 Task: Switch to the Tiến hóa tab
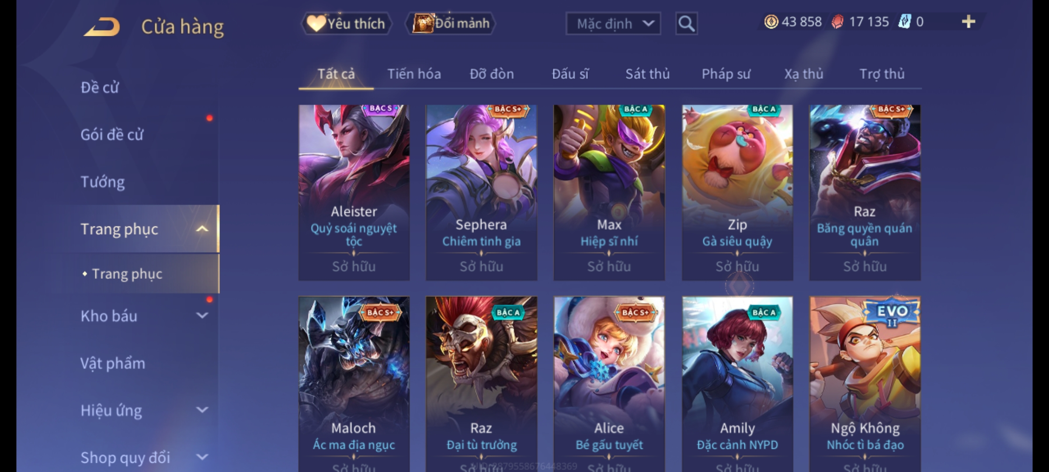(x=414, y=74)
